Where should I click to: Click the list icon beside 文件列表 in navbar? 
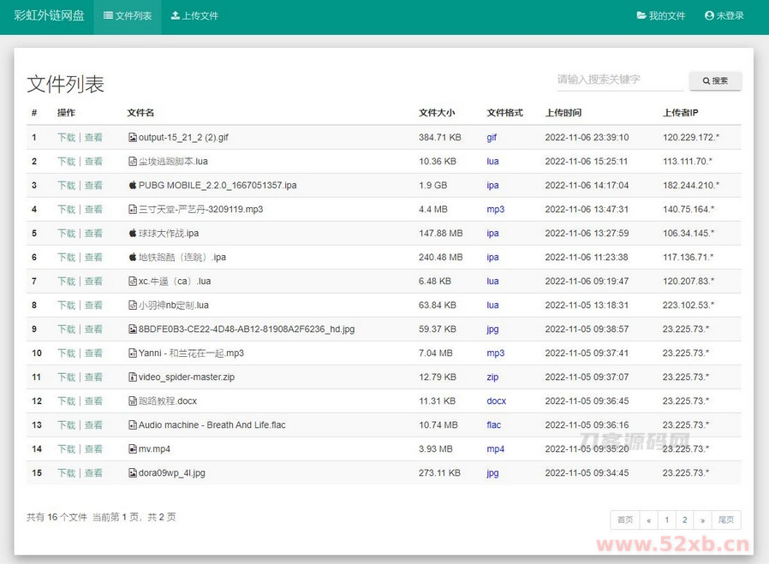pyautogui.click(x=106, y=15)
